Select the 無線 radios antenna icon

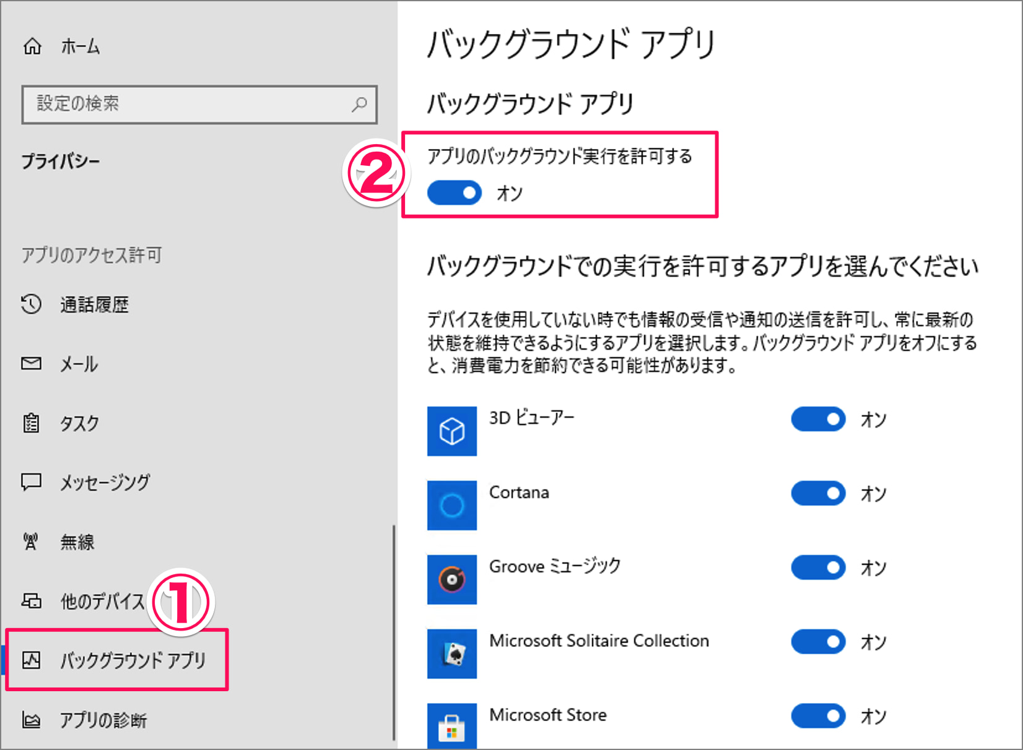(x=30, y=542)
